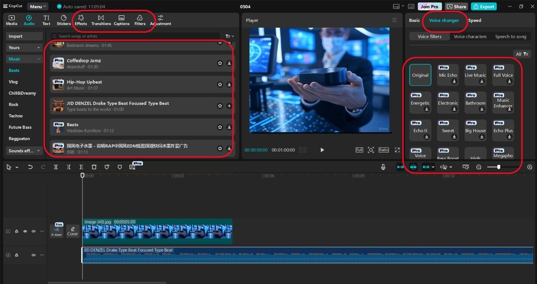Click the Cover button on the track
537x284 pixels.
(73, 231)
